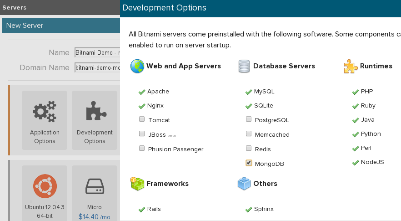Click the PostgreSQL label
Image resolution: width=401 pixels, height=221 pixels.
point(272,120)
